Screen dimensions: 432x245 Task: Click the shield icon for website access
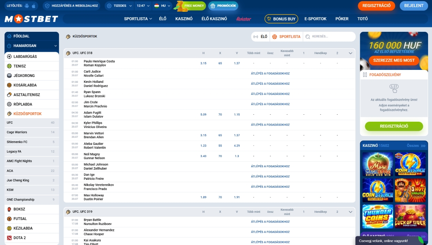47,5
